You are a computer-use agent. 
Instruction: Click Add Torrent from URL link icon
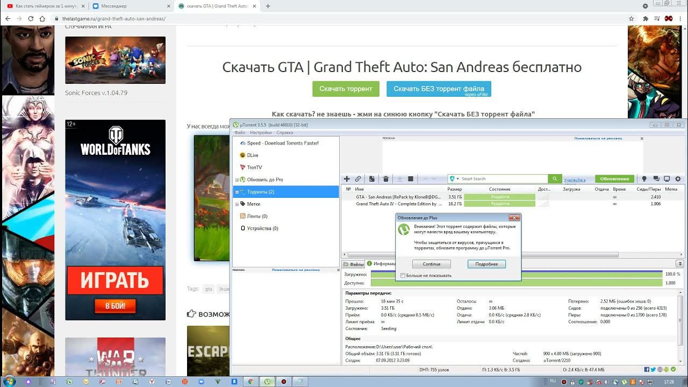pyautogui.click(x=358, y=179)
